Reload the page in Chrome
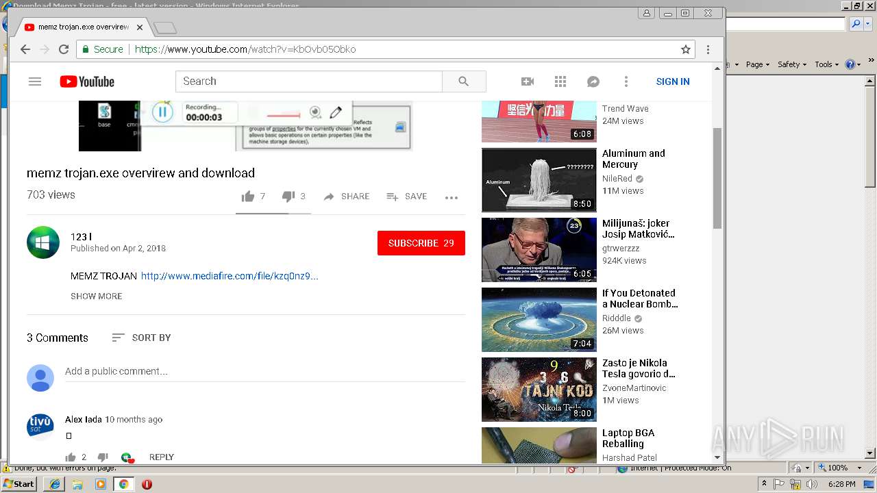This screenshot has width=877, height=493. pos(64,49)
